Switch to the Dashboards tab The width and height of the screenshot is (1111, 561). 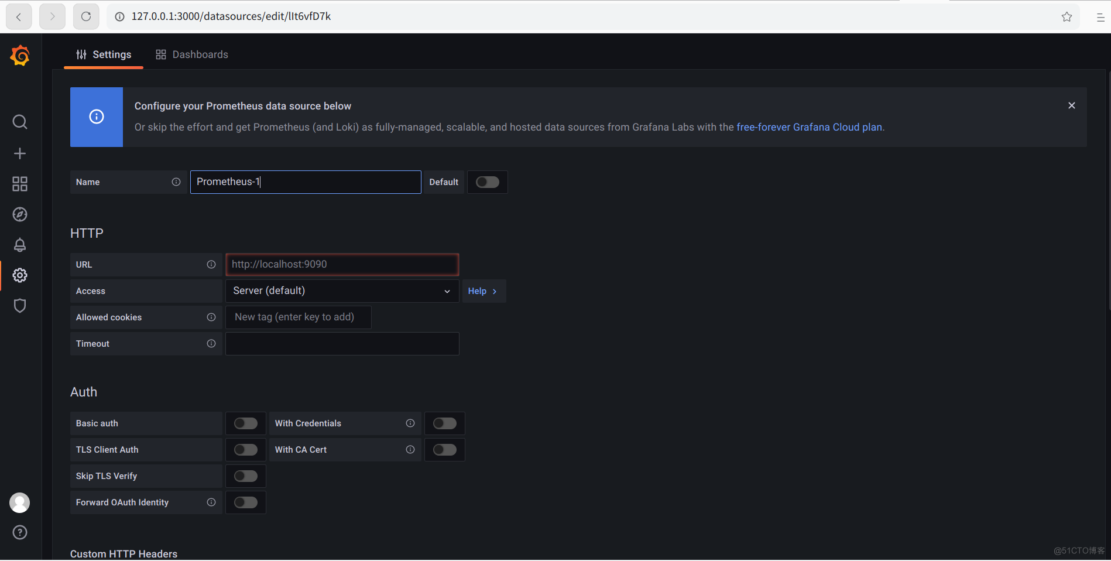tap(192, 54)
